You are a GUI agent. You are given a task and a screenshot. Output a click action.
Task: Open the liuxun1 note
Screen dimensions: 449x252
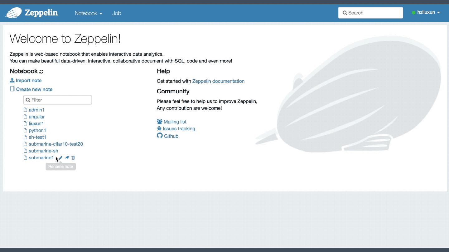point(36,124)
